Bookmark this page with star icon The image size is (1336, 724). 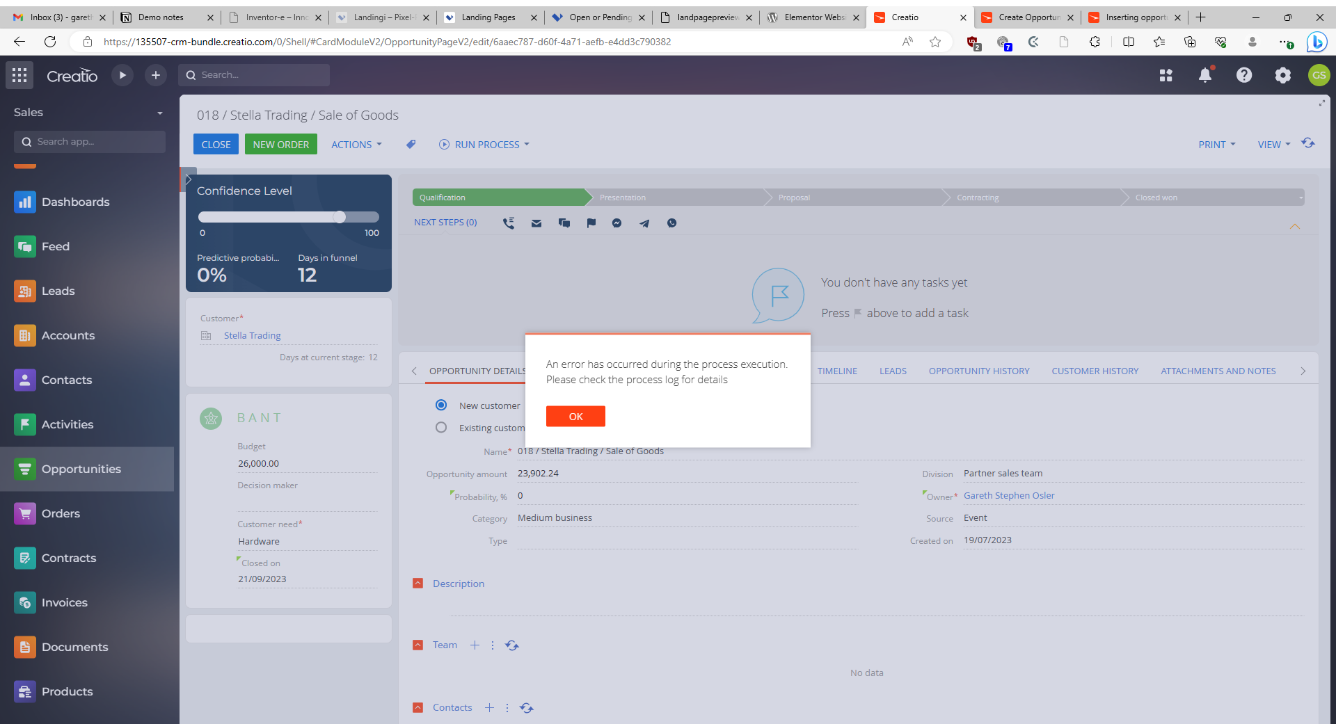click(x=935, y=42)
